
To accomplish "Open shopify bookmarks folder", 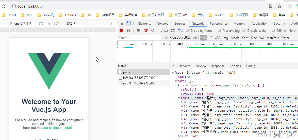I will tap(46, 15).
